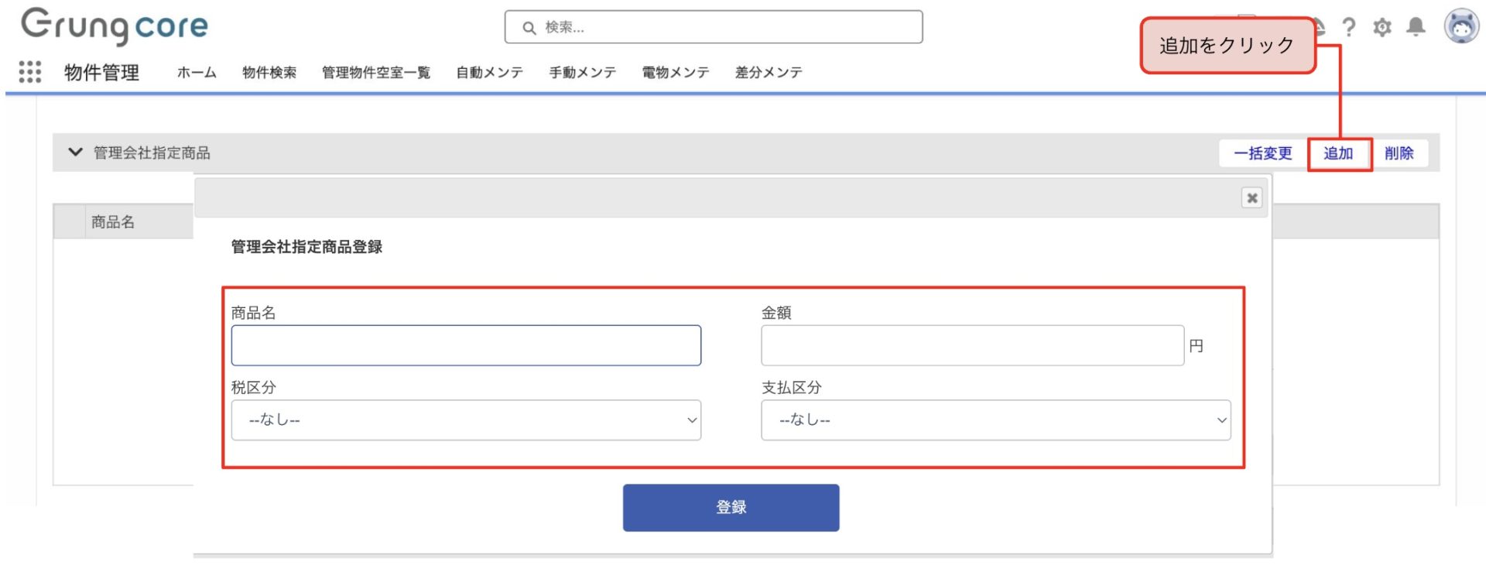Click the search magnifier icon

(529, 28)
